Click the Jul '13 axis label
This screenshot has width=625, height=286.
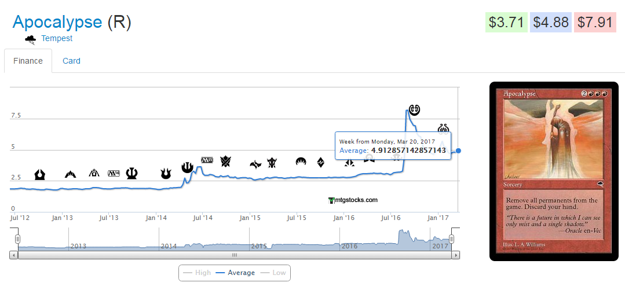[x=109, y=218]
